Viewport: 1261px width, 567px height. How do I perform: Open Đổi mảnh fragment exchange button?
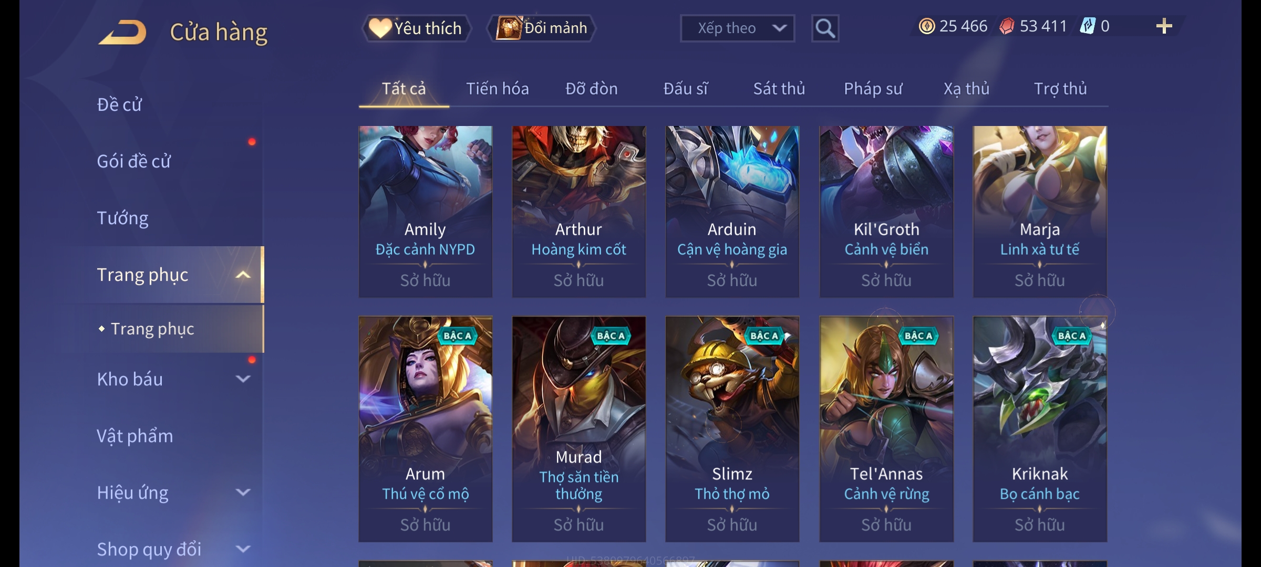(x=542, y=28)
